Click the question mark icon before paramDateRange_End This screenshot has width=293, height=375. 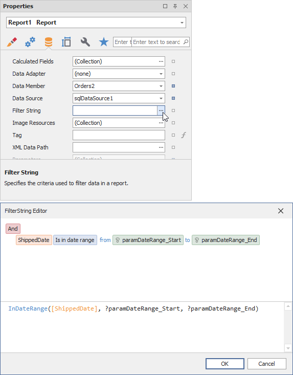pyautogui.click(x=197, y=240)
